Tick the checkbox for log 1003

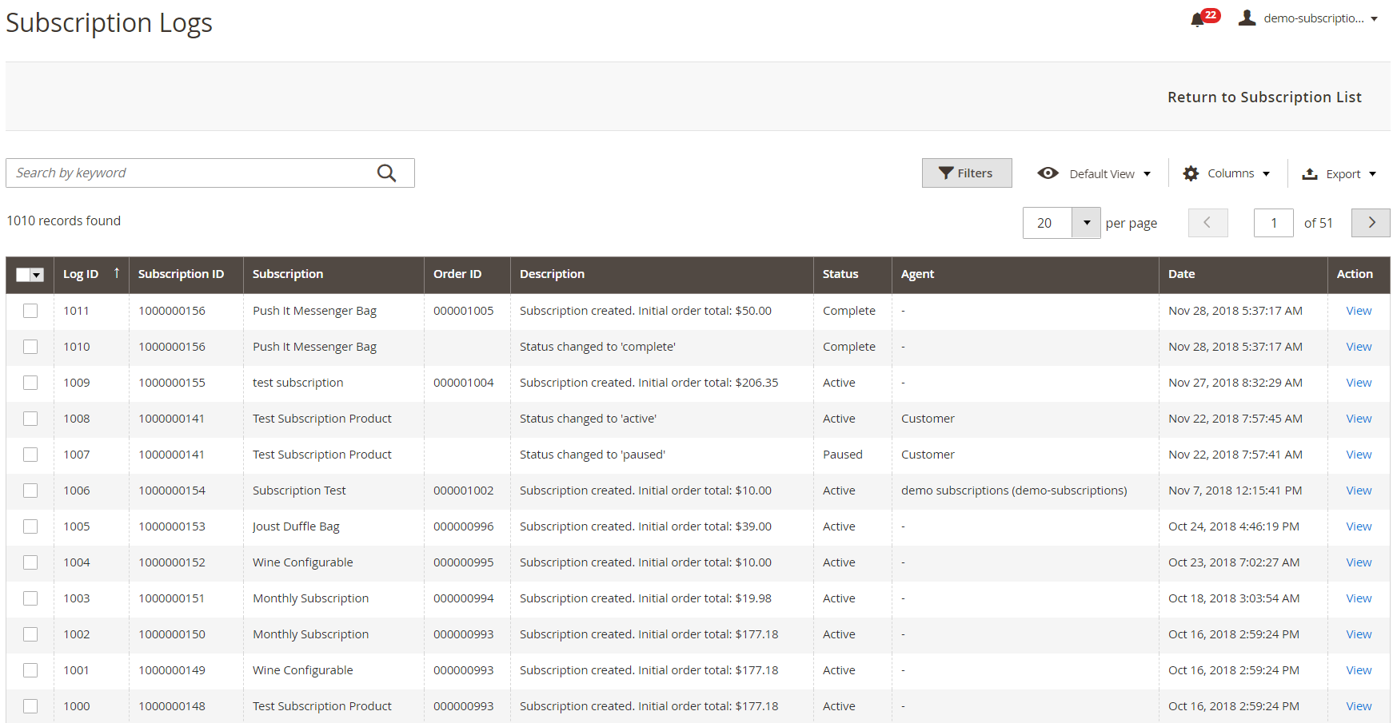30,598
